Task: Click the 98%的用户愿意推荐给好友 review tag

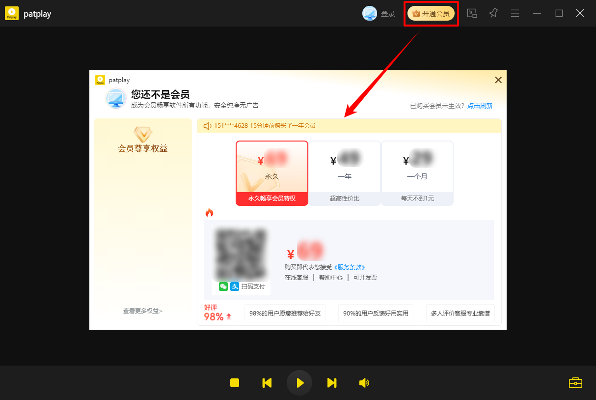Action: point(285,313)
